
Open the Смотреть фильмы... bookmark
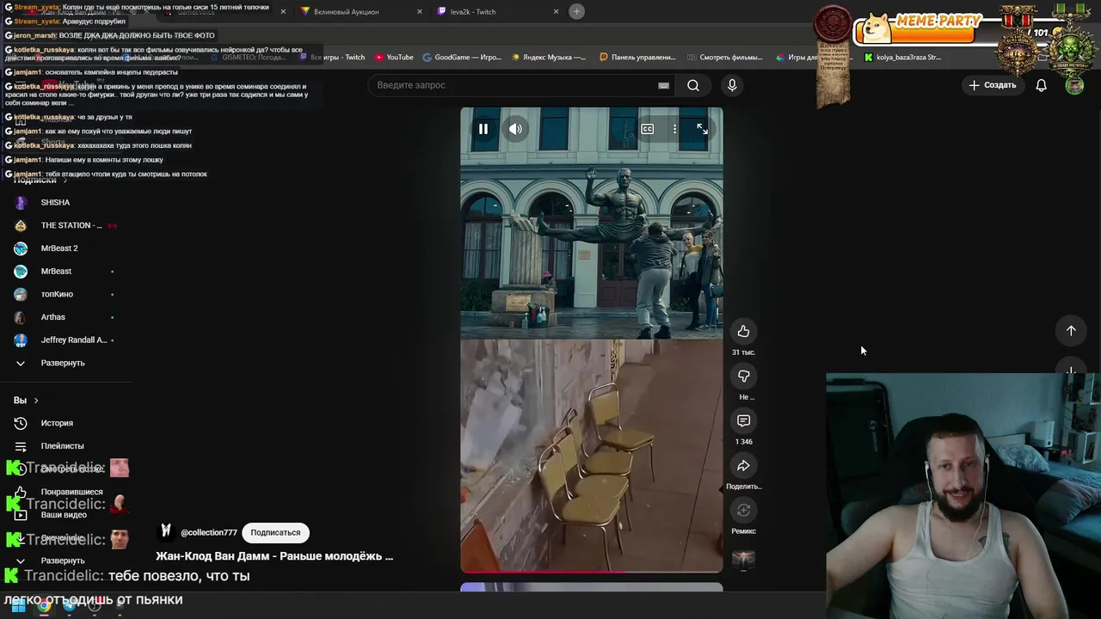tap(724, 58)
